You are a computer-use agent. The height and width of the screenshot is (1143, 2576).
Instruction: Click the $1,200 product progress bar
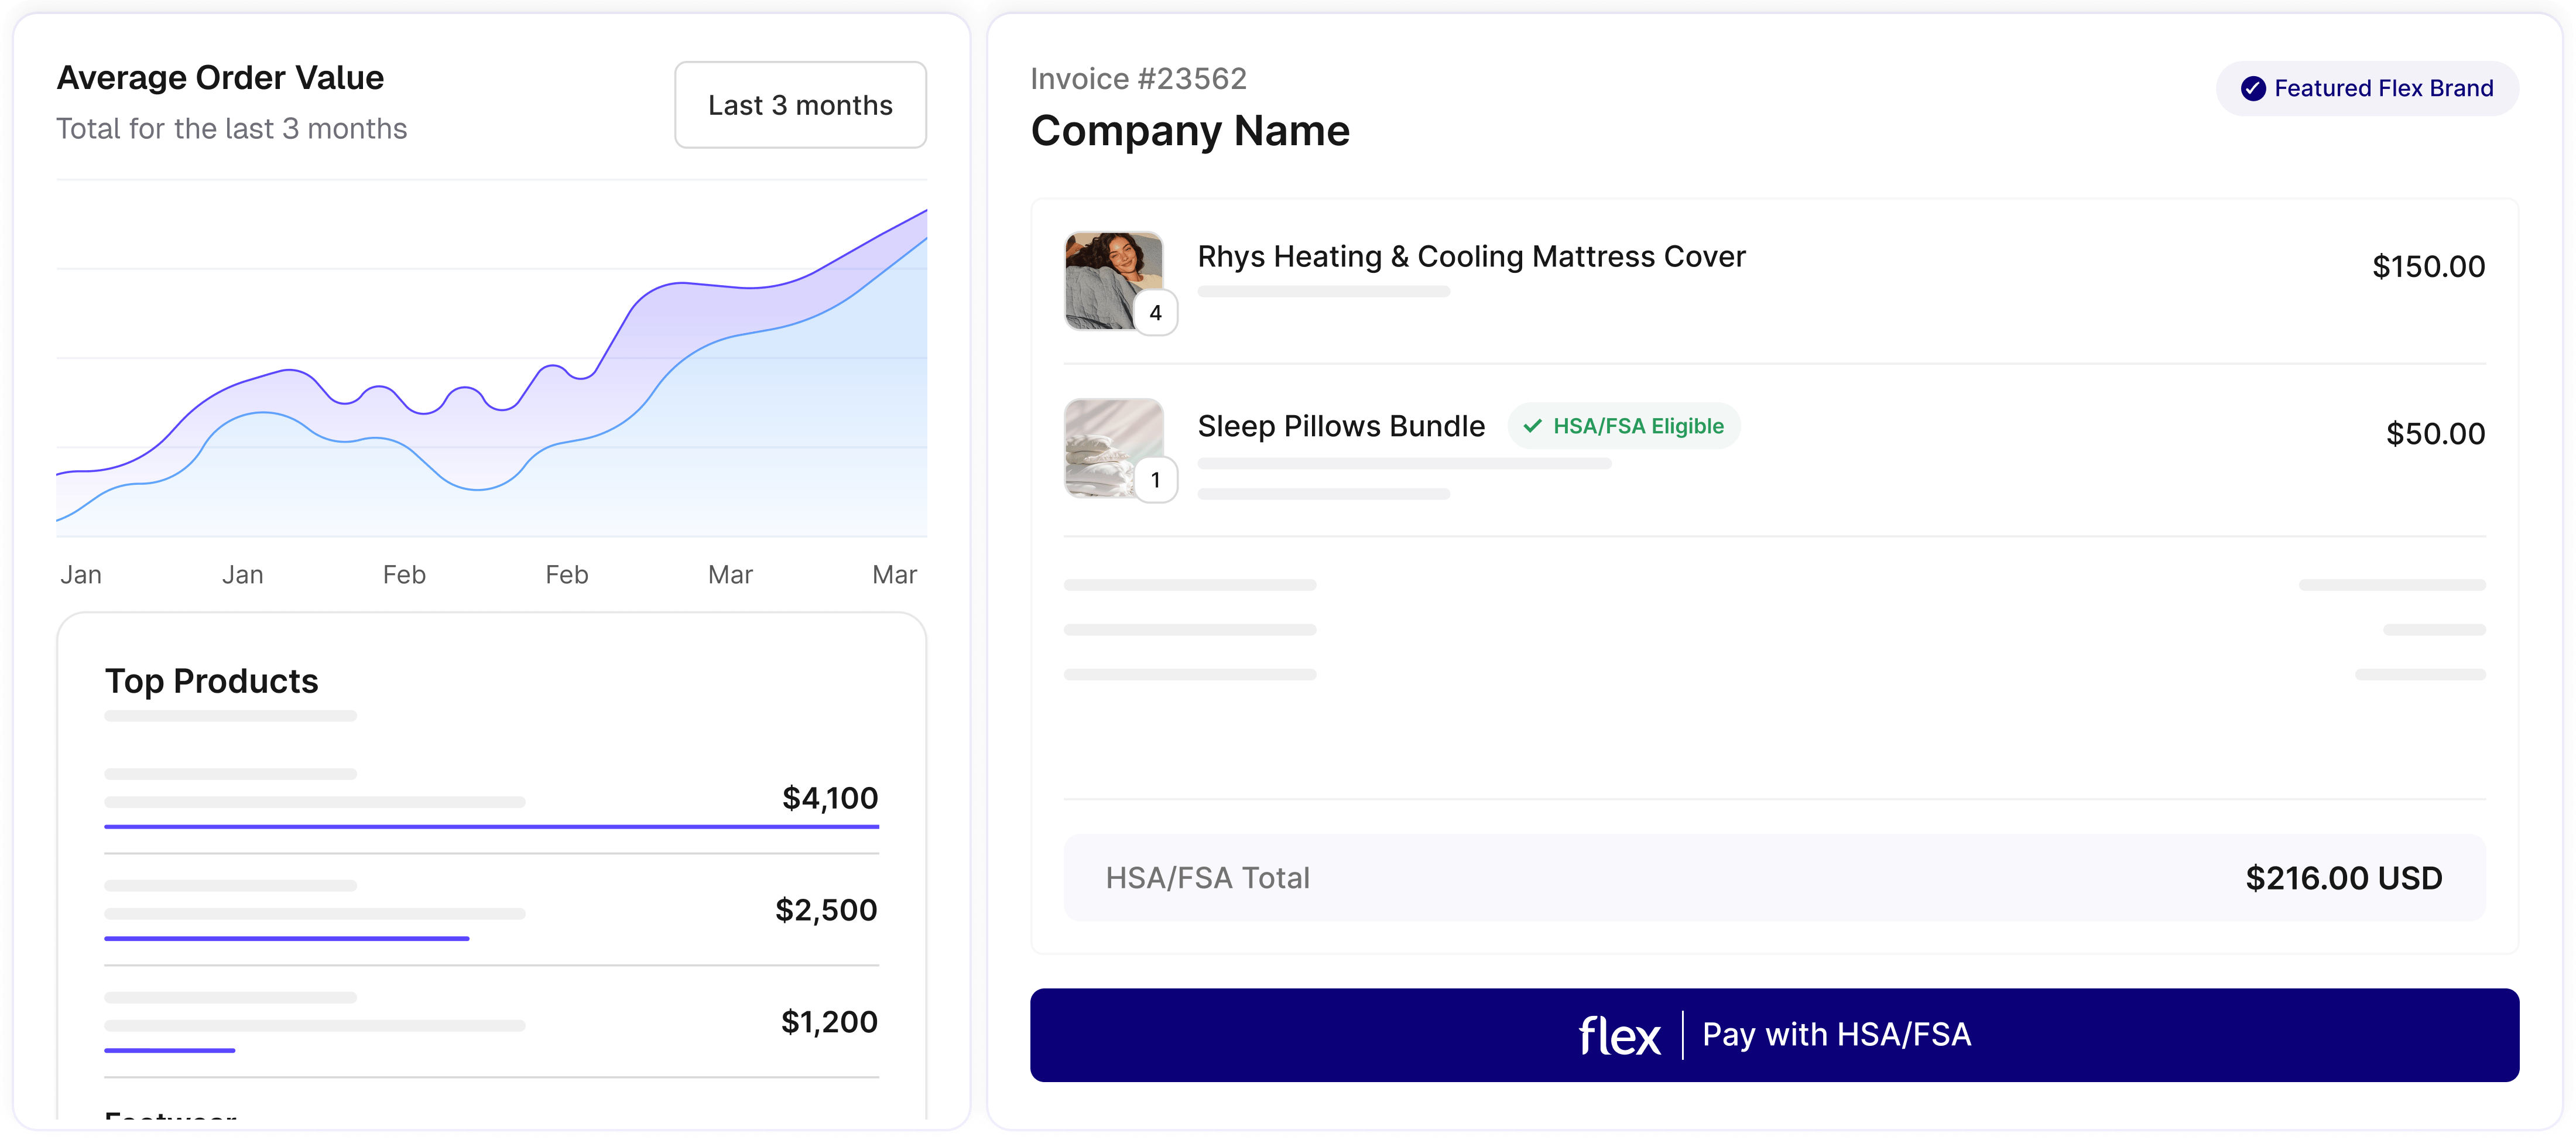click(x=170, y=1051)
